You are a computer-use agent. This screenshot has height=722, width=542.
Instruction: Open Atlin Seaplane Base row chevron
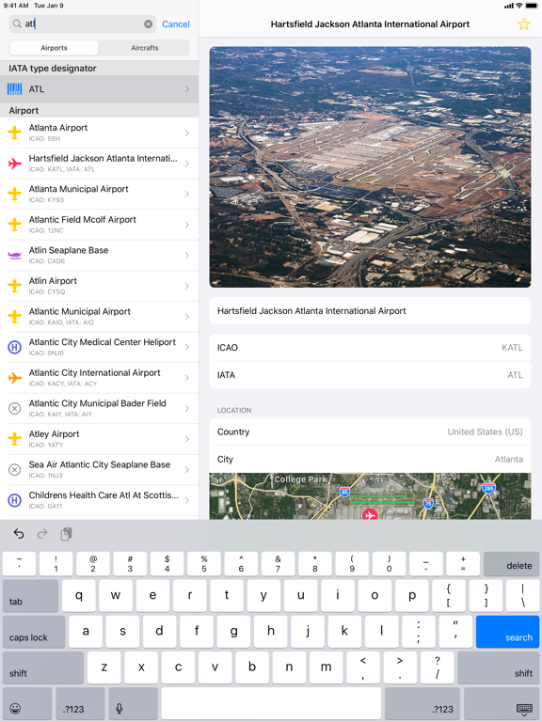pos(187,255)
